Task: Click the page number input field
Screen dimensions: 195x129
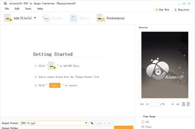Action: click(155, 104)
